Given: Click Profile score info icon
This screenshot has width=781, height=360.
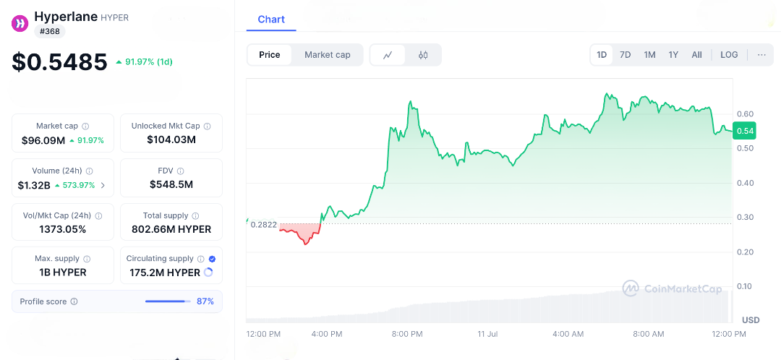Looking at the screenshot, I should coord(74,301).
